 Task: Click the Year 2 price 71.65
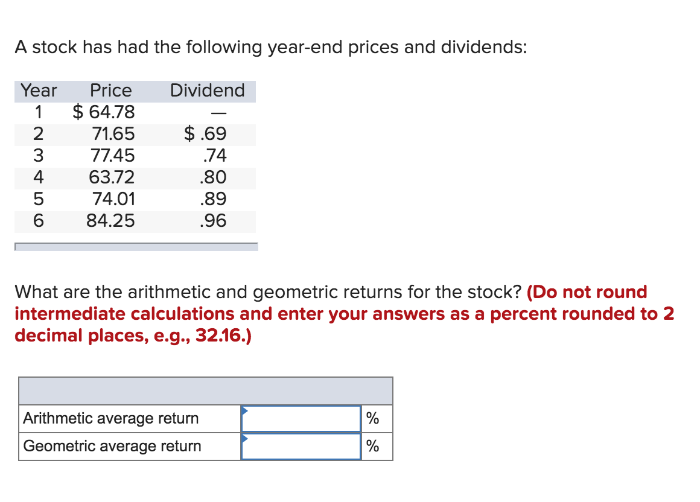113,134
